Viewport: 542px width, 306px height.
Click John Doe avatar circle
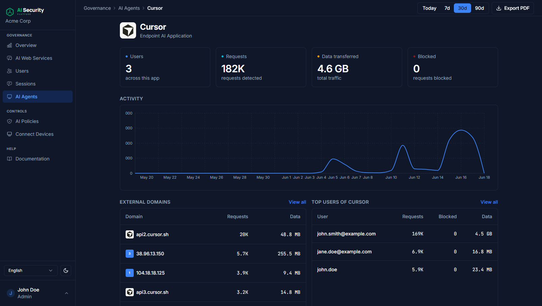[x=11, y=293]
